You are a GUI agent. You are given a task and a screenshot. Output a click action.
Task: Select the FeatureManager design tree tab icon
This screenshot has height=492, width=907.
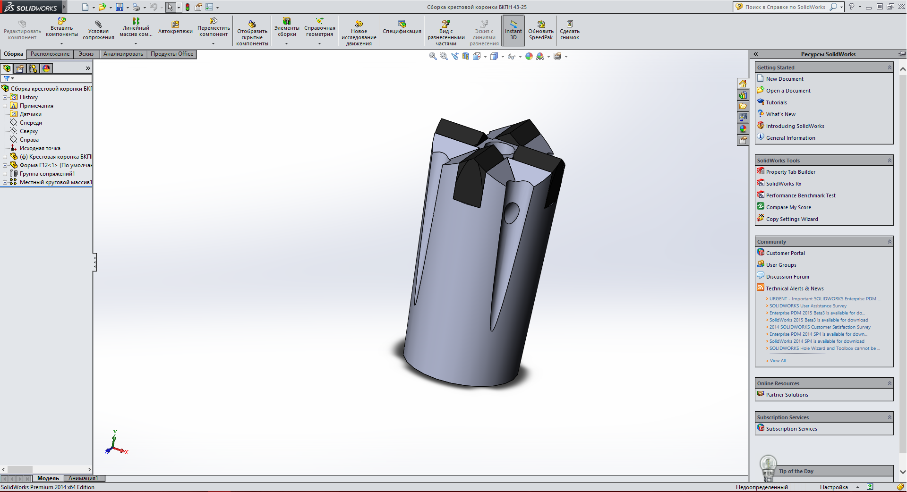click(x=7, y=68)
